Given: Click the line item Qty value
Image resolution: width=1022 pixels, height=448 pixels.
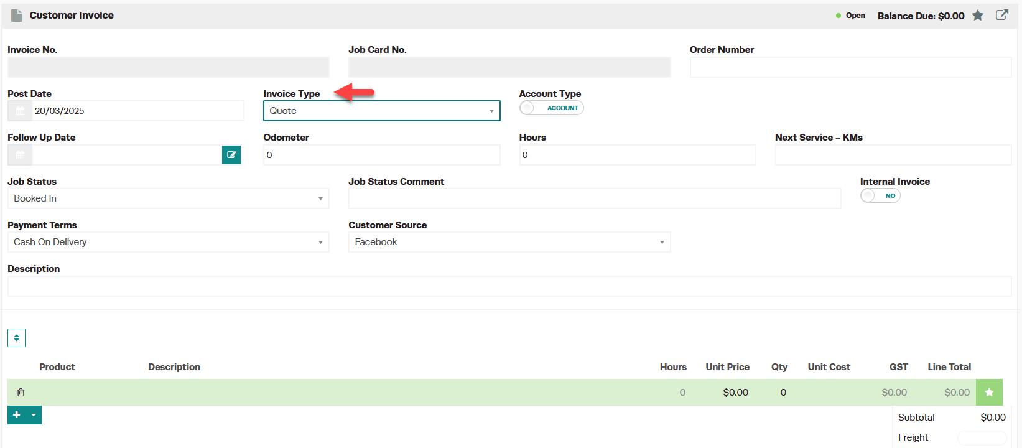Looking at the screenshot, I should [x=783, y=393].
